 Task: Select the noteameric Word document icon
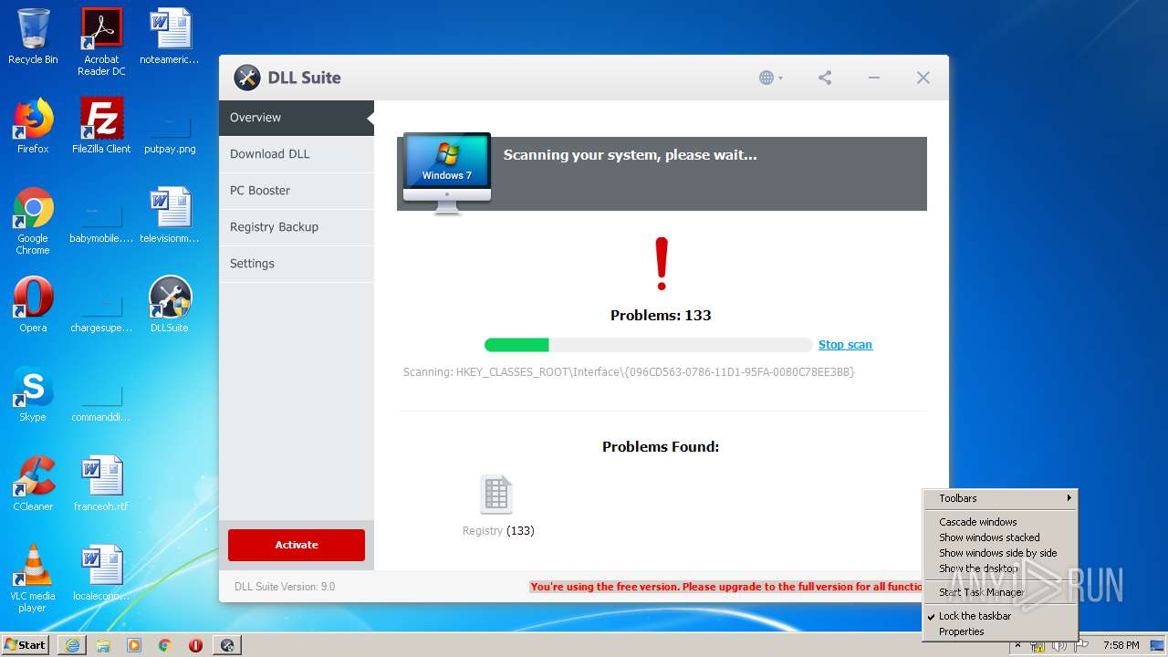170,36
